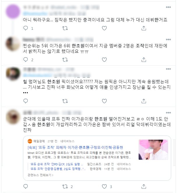Like the tweet about 기사보고 진짜 화났어요
Image resolution: width=177 pixels, height=193 pixels.
tap(104, 101)
